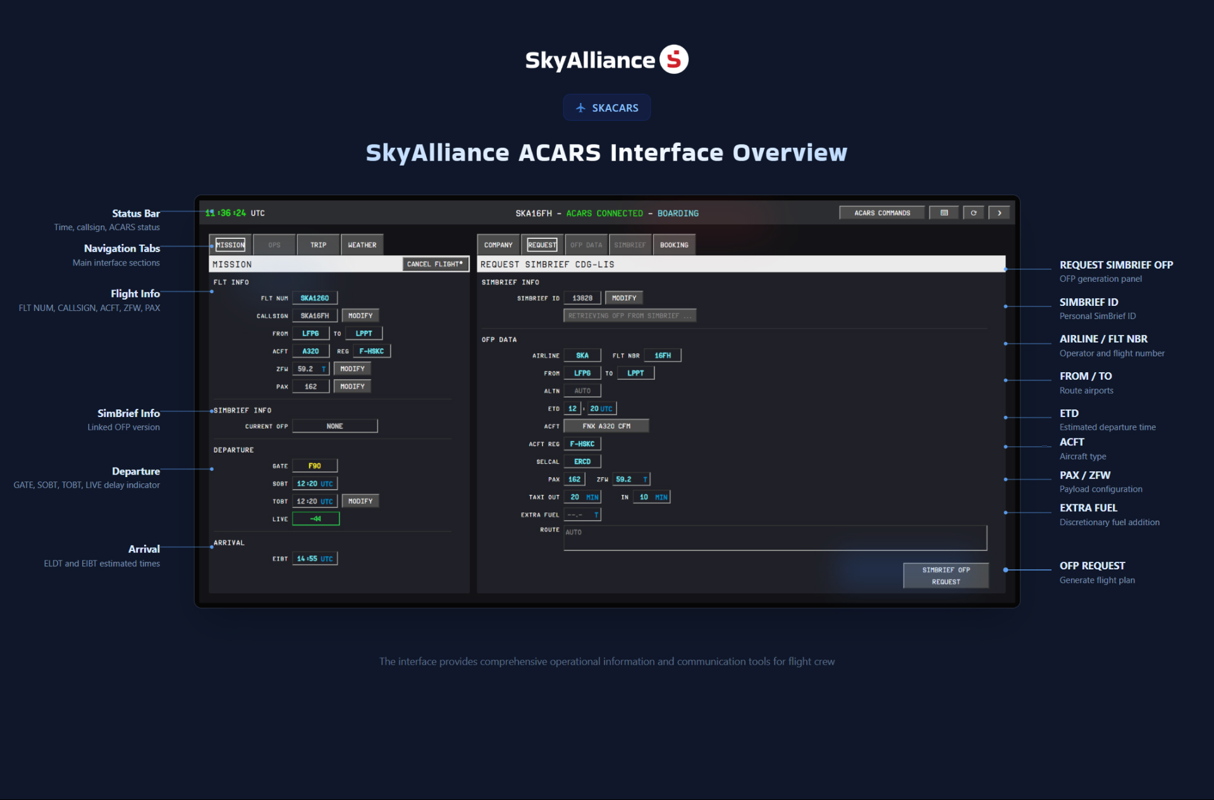
Task: Open the ACARS COMMANDS menu
Action: (x=881, y=213)
